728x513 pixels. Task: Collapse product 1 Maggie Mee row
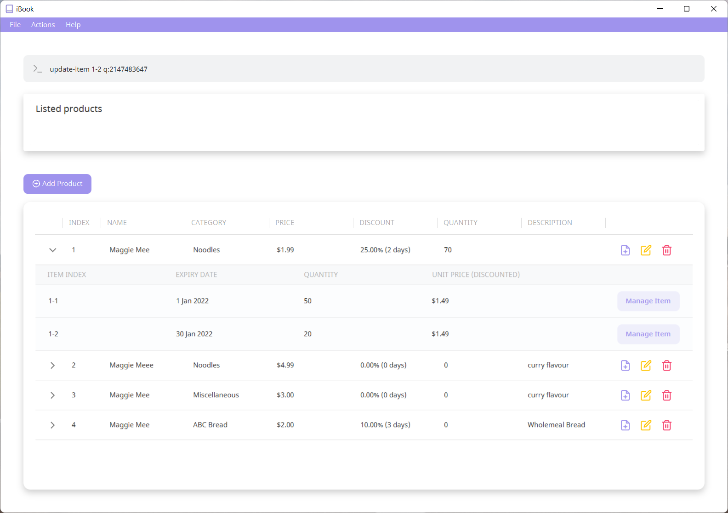(52, 250)
